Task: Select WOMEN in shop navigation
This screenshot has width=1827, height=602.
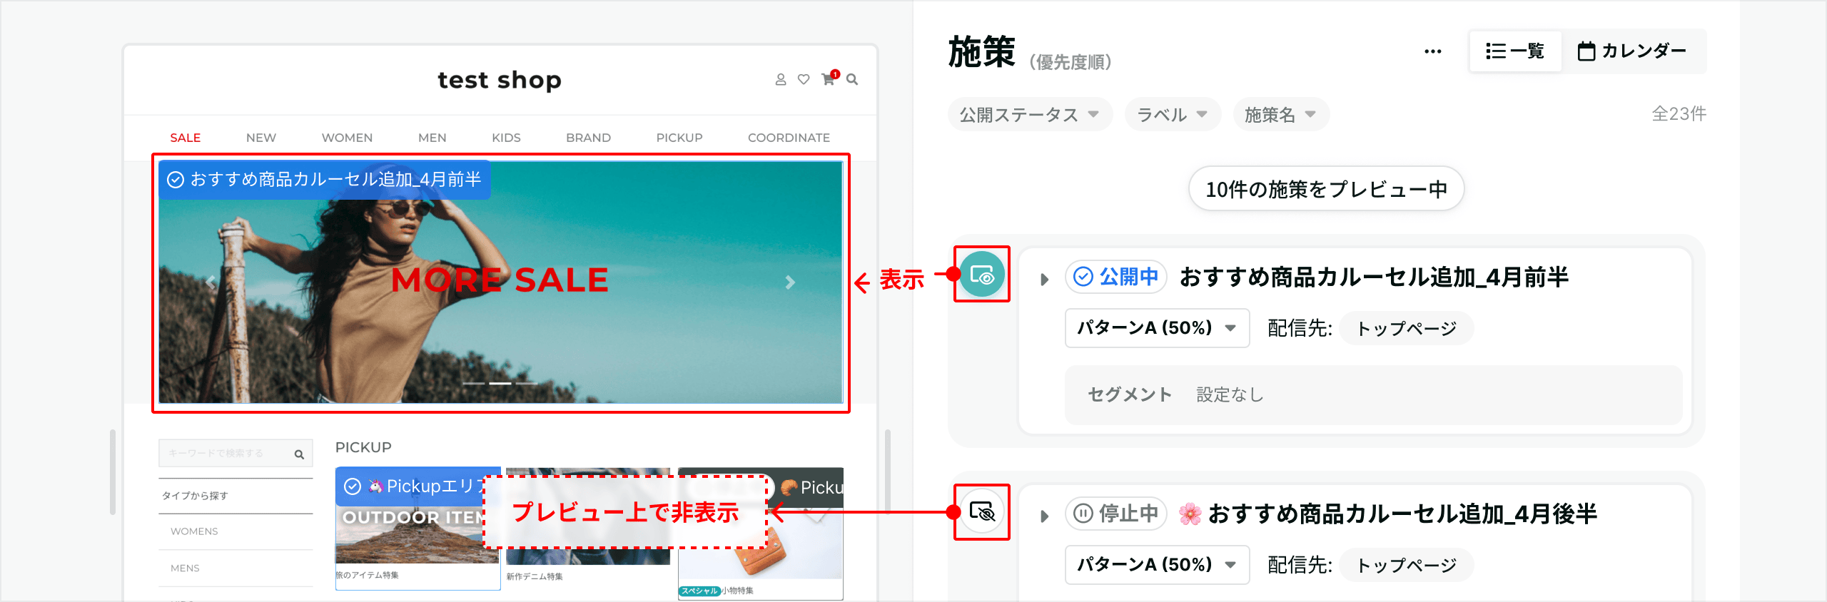Action: click(x=347, y=138)
